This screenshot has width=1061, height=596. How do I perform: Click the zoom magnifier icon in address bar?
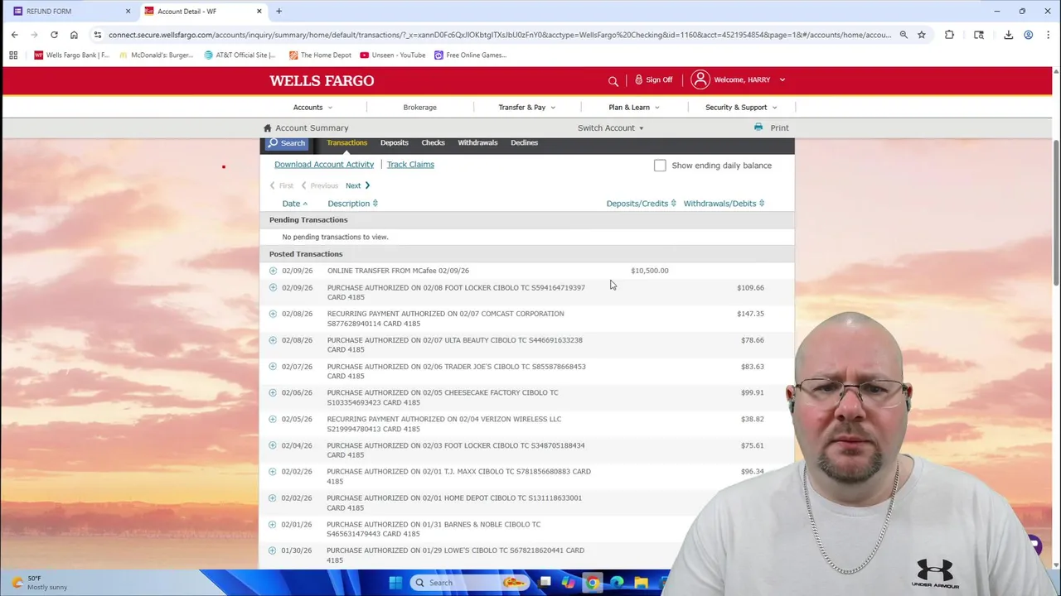904,35
